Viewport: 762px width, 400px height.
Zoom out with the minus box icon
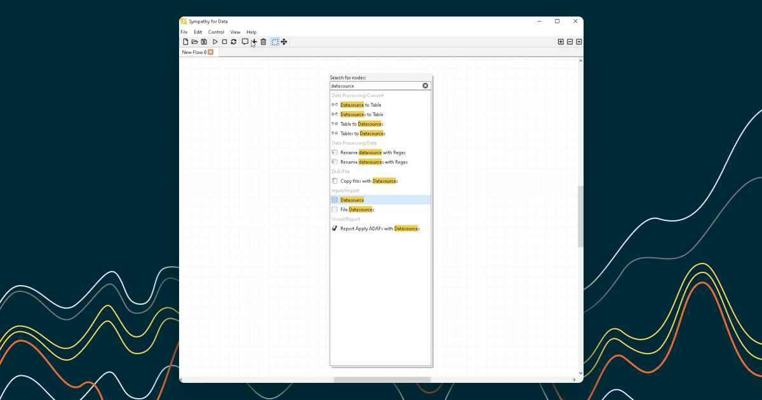570,42
